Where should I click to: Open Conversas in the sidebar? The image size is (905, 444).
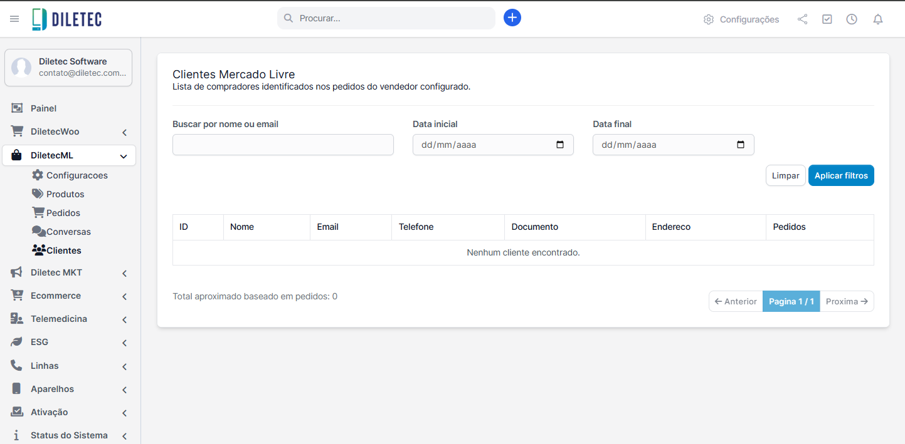point(68,232)
